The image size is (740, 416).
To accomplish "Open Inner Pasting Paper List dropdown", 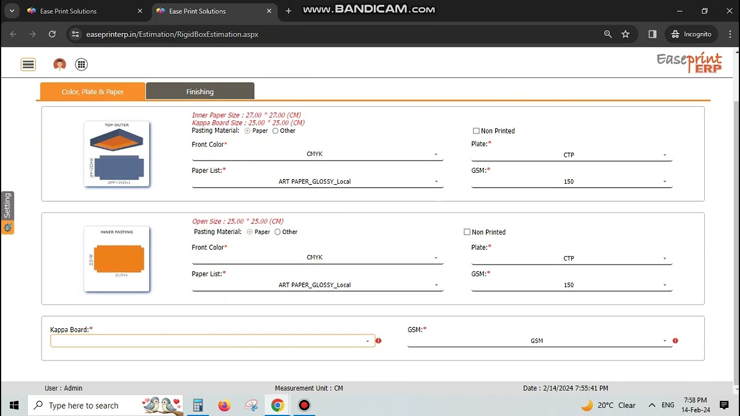I will click(317, 285).
